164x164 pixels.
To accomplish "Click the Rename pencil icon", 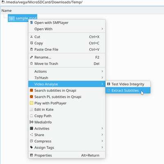I will (x=32, y=57).
